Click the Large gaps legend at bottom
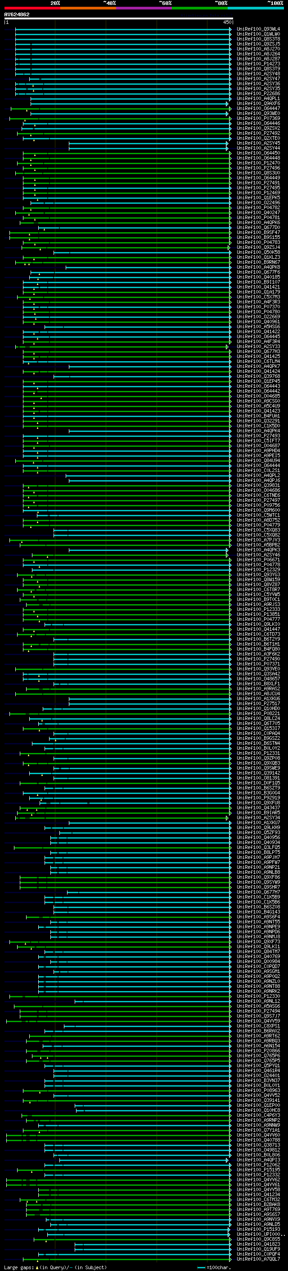Image resolution: width=288 pixels, height=1271 pixels. tap(55, 1267)
